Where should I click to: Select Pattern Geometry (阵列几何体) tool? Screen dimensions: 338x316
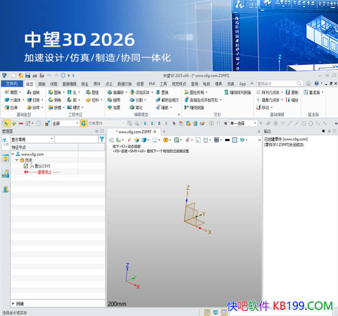click(268, 92)
